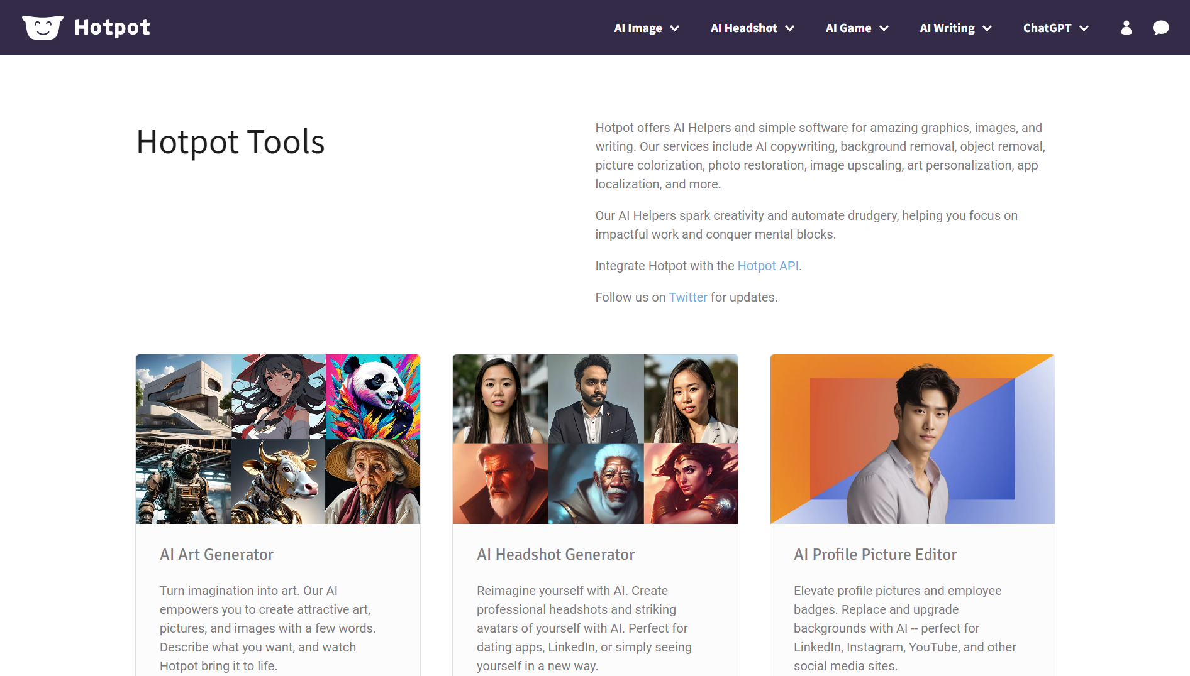Click 'Turn imagination into art' description text
1190x676 pixels.
[x=268, y=628]
